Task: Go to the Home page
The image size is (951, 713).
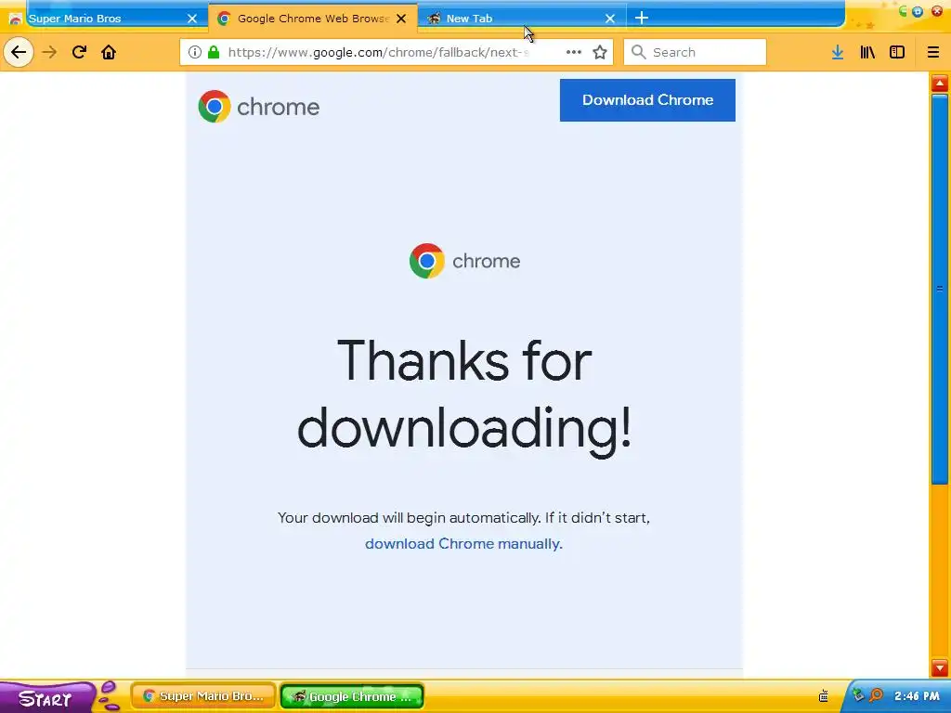Action: click(x=109, y=52)
